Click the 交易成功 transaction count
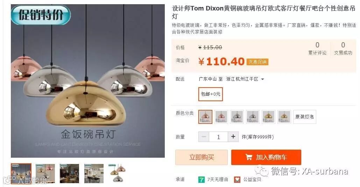 [343, 48]
